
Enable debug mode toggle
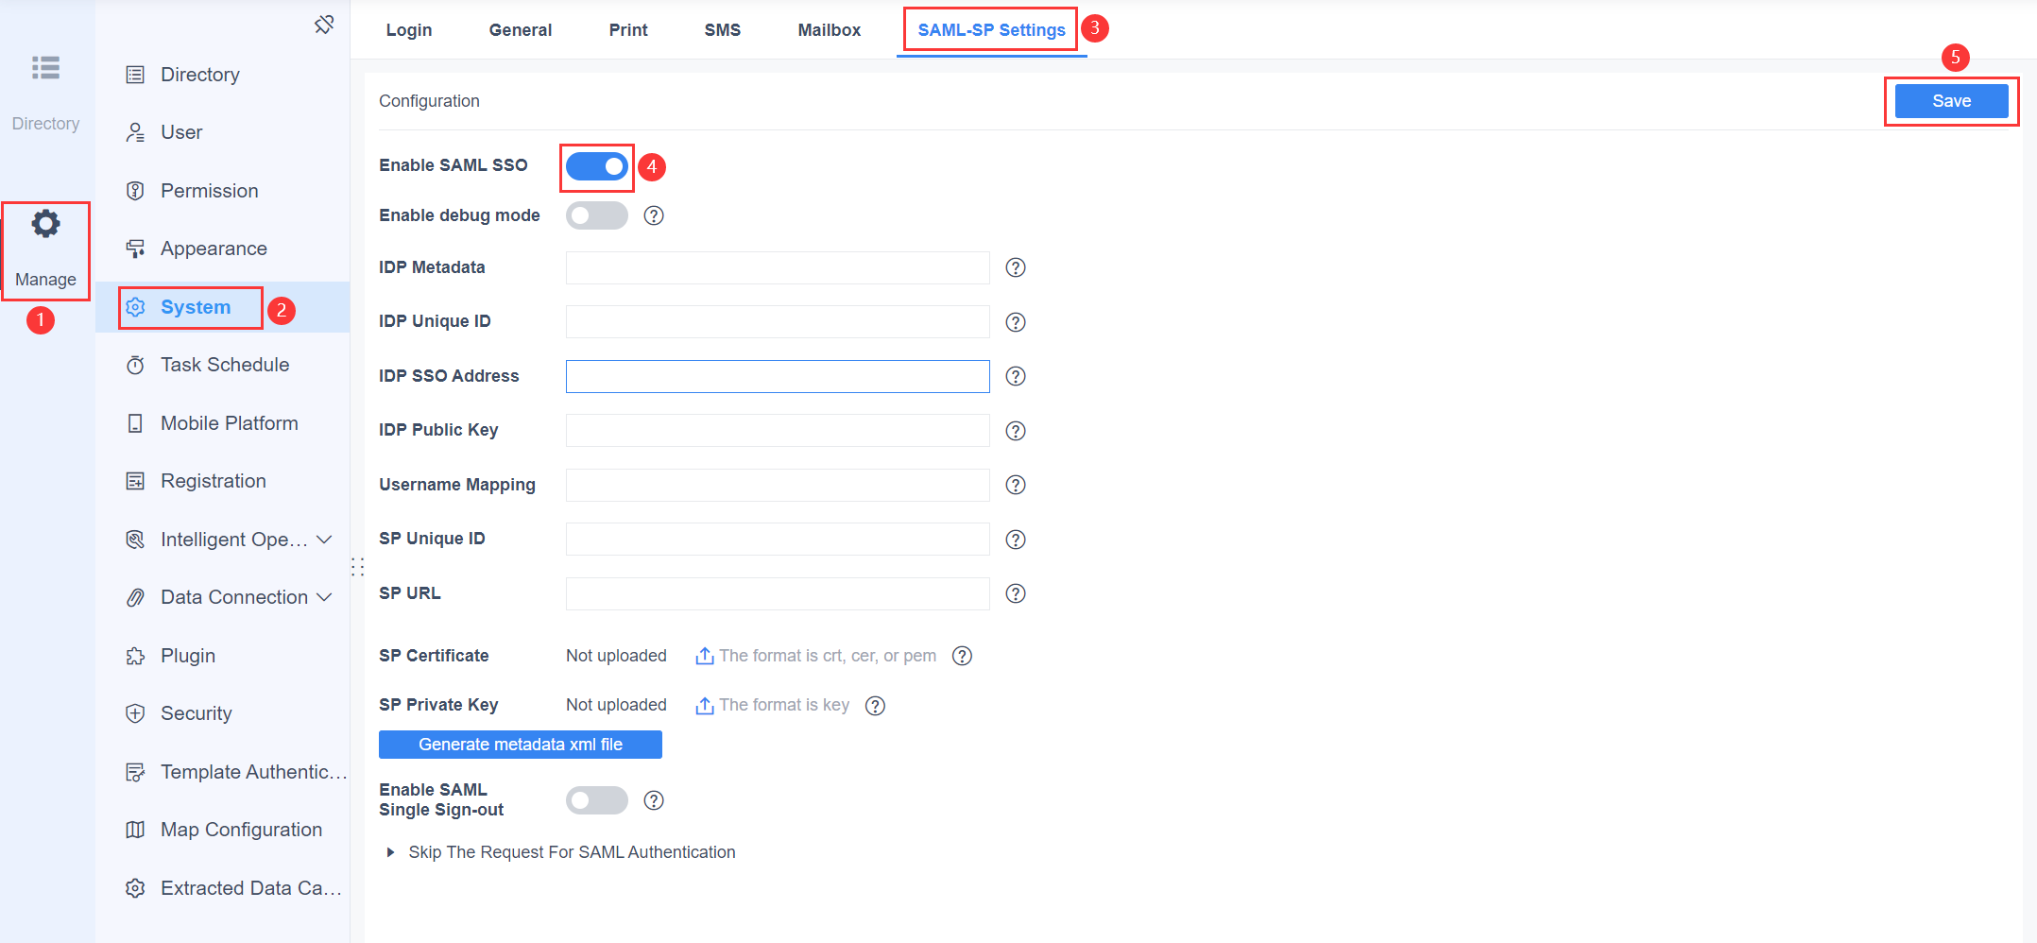click(x=596, y=215)
